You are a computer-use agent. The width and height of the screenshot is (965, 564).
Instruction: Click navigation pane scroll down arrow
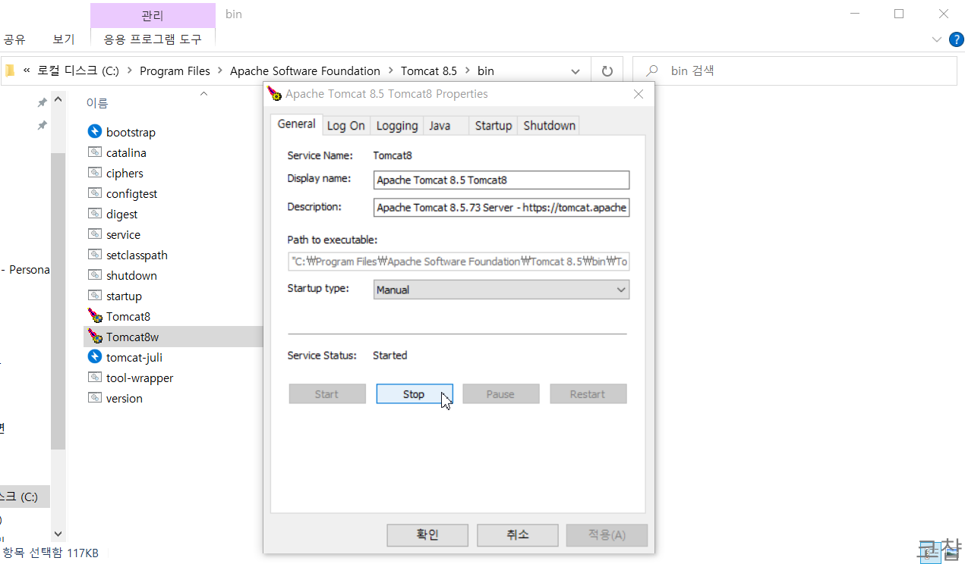click(58, 534)
